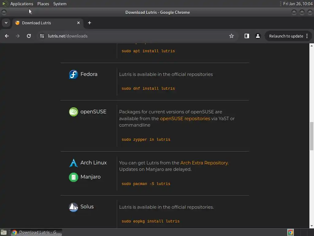Go back using the back arrow

coord(7,36)
